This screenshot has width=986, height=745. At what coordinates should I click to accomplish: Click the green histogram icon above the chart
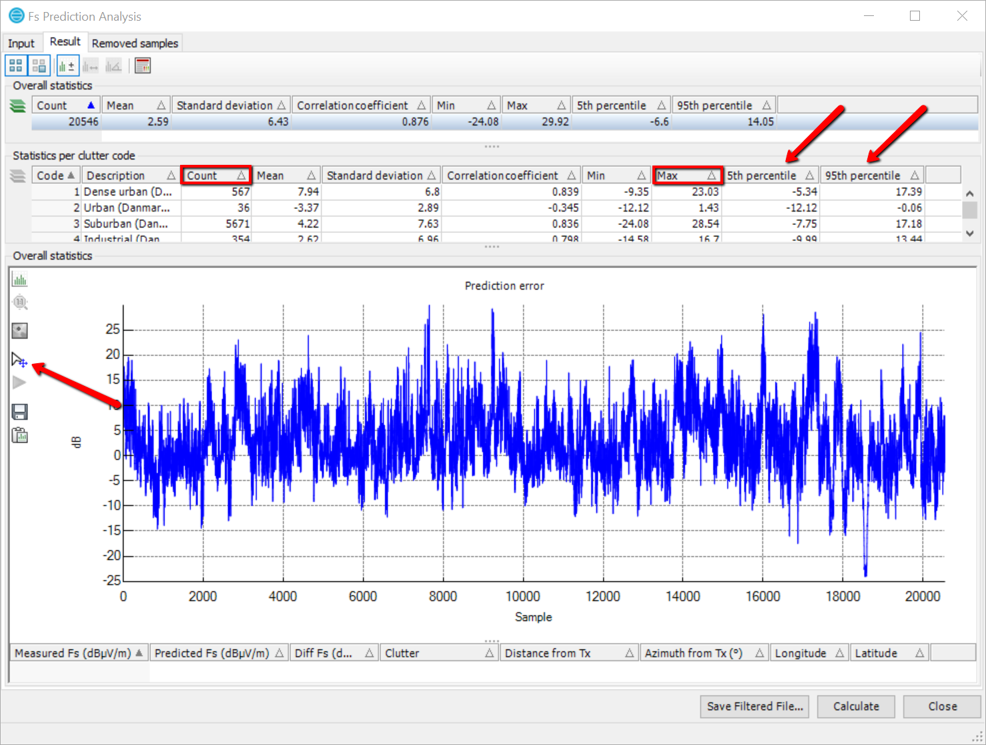[x=20, y=280]
